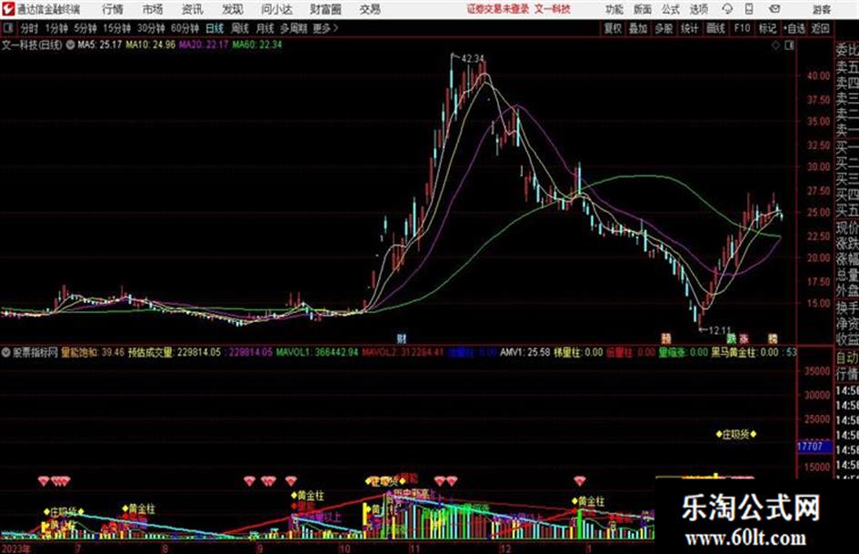
Task: Open the 资讯 menu
Action: [x=193, y=9]
